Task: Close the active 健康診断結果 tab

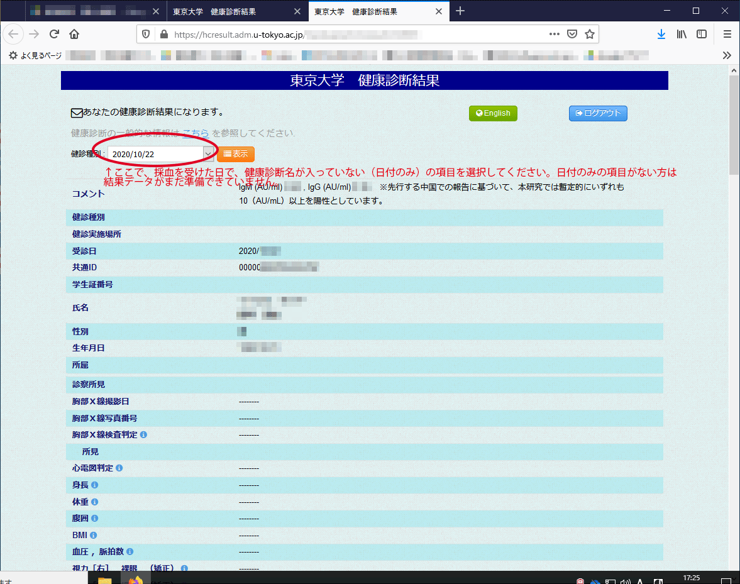Action: point(439,11)
